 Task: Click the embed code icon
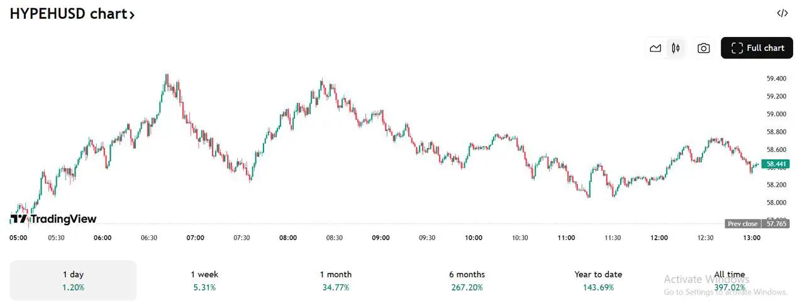point(782,13)
